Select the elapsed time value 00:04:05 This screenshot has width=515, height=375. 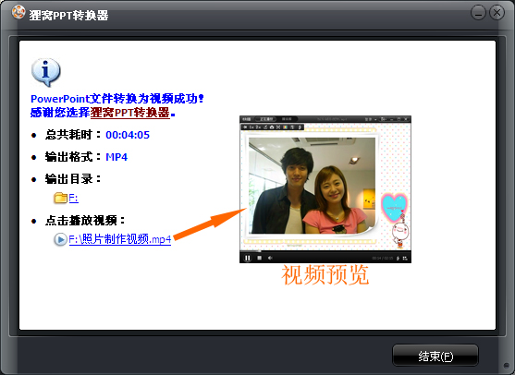click(128, 135)
